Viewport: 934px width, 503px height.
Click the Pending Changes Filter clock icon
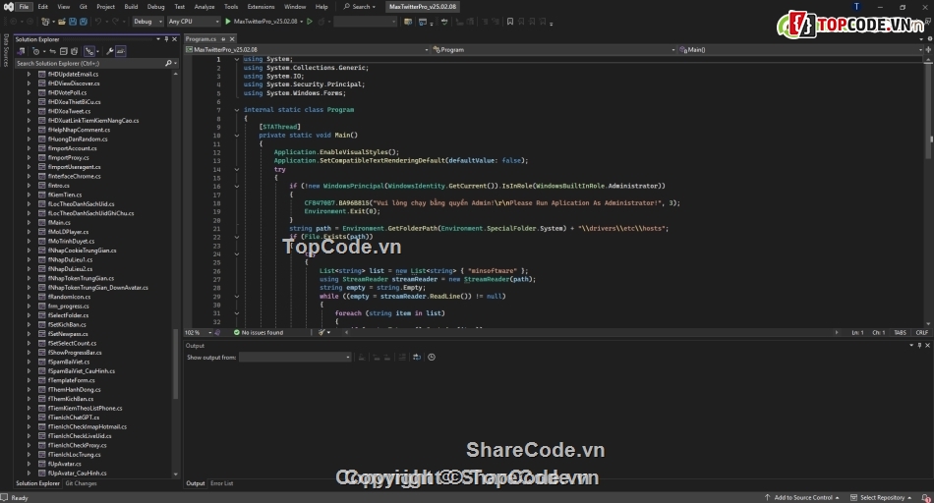coord(35,51)
